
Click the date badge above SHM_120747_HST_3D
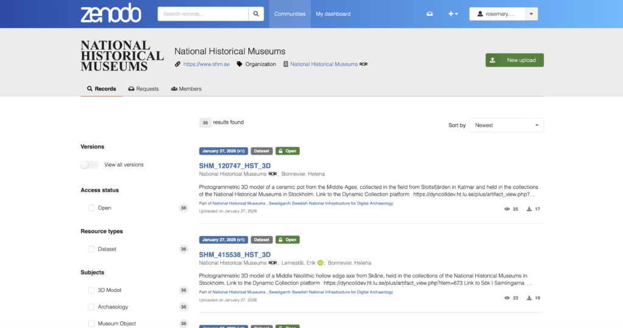pos(223,151)
